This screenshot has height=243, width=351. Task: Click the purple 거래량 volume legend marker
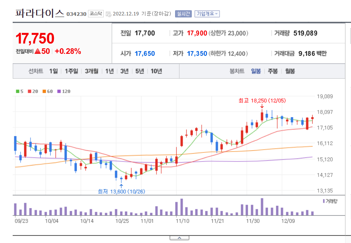(x=324, y=201)
